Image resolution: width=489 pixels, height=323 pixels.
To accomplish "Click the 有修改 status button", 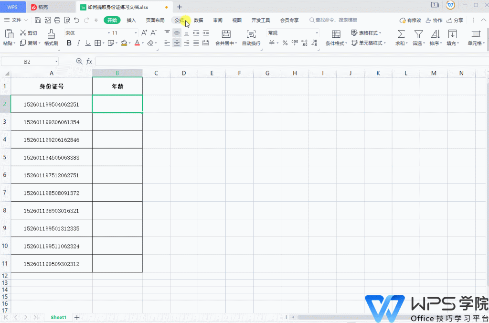I will click(x=410, y=20).
